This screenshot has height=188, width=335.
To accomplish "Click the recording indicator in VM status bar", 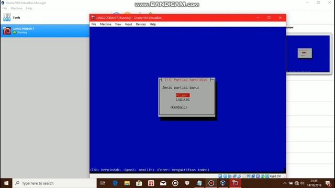I will point(253,177).
